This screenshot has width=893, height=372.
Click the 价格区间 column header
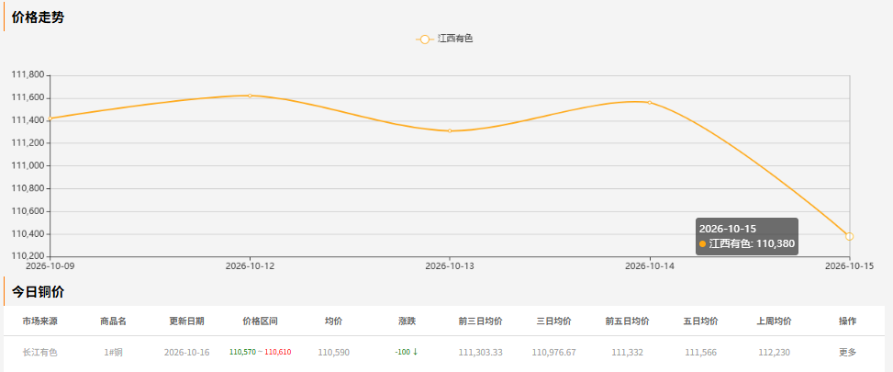(261, 321)
